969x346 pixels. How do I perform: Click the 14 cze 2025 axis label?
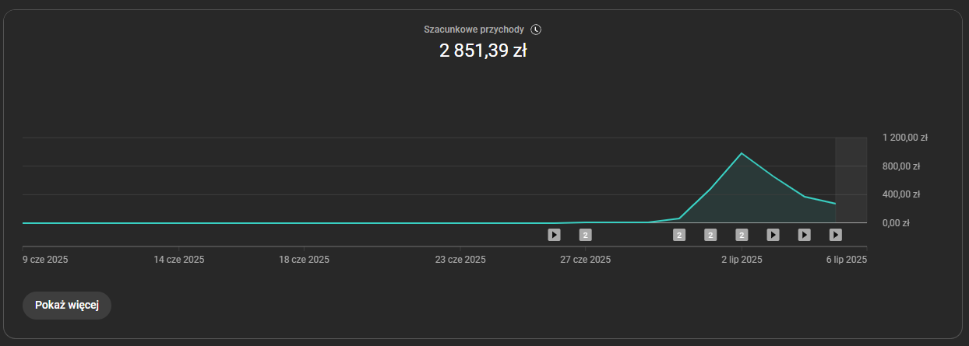pyautogui.click(x=179, y=260)
